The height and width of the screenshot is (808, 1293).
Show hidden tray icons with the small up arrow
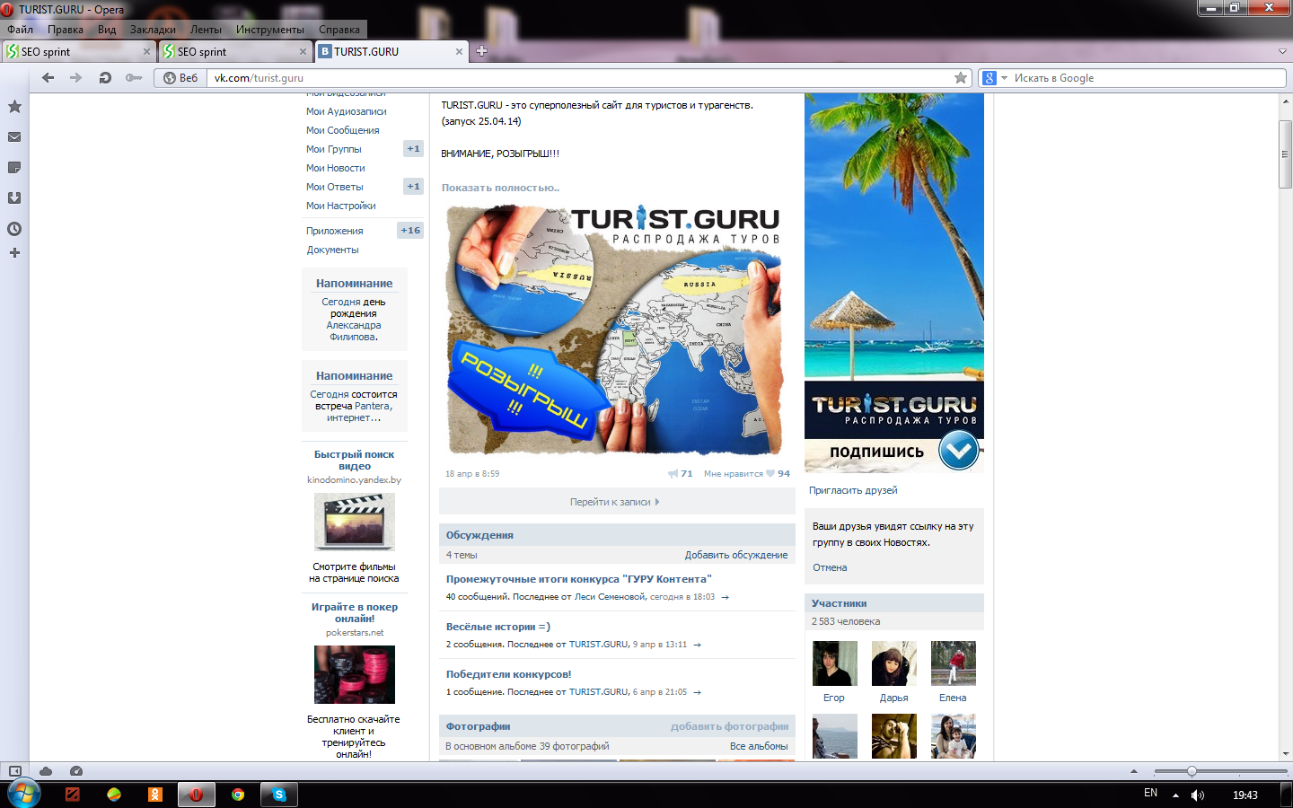point(1175,795)
